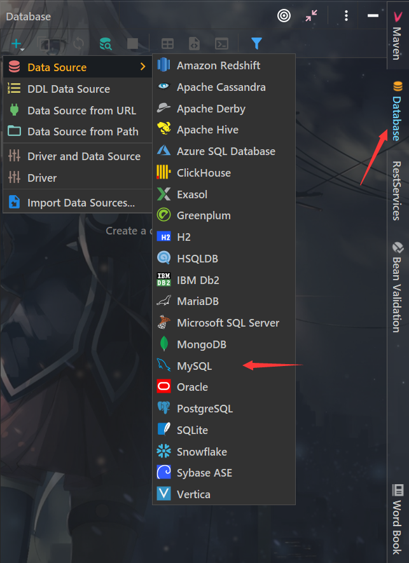Select Data Source from URL
The image size is (409, 563).
point(77,110)
